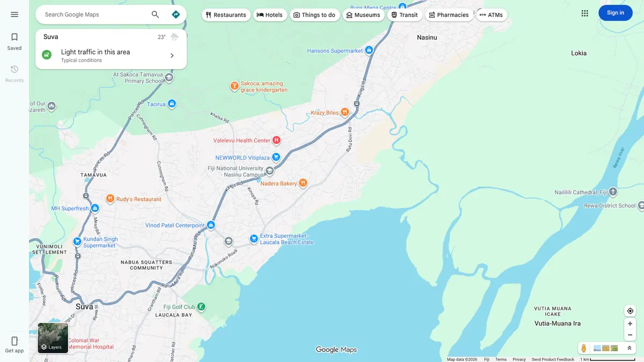Click the Nasinu place label
The width and height of the screenshot is (644, 362).
[427, 38]
